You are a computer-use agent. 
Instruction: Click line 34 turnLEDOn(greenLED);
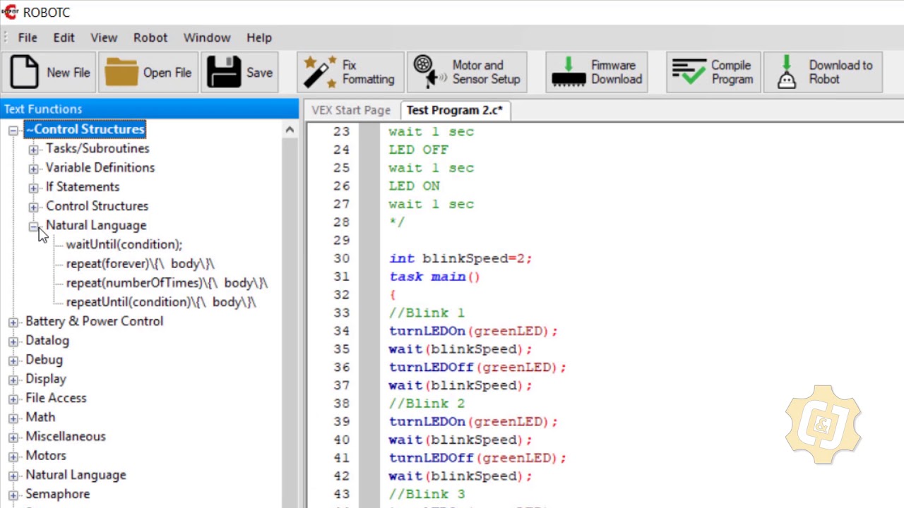tap(473, 331)
